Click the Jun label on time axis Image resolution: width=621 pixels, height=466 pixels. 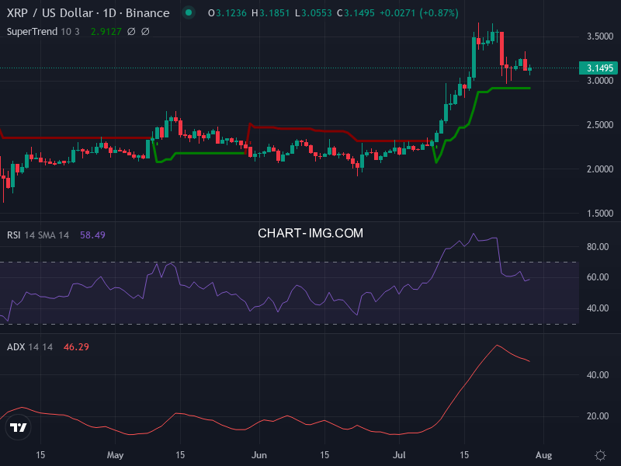(259, 455)
